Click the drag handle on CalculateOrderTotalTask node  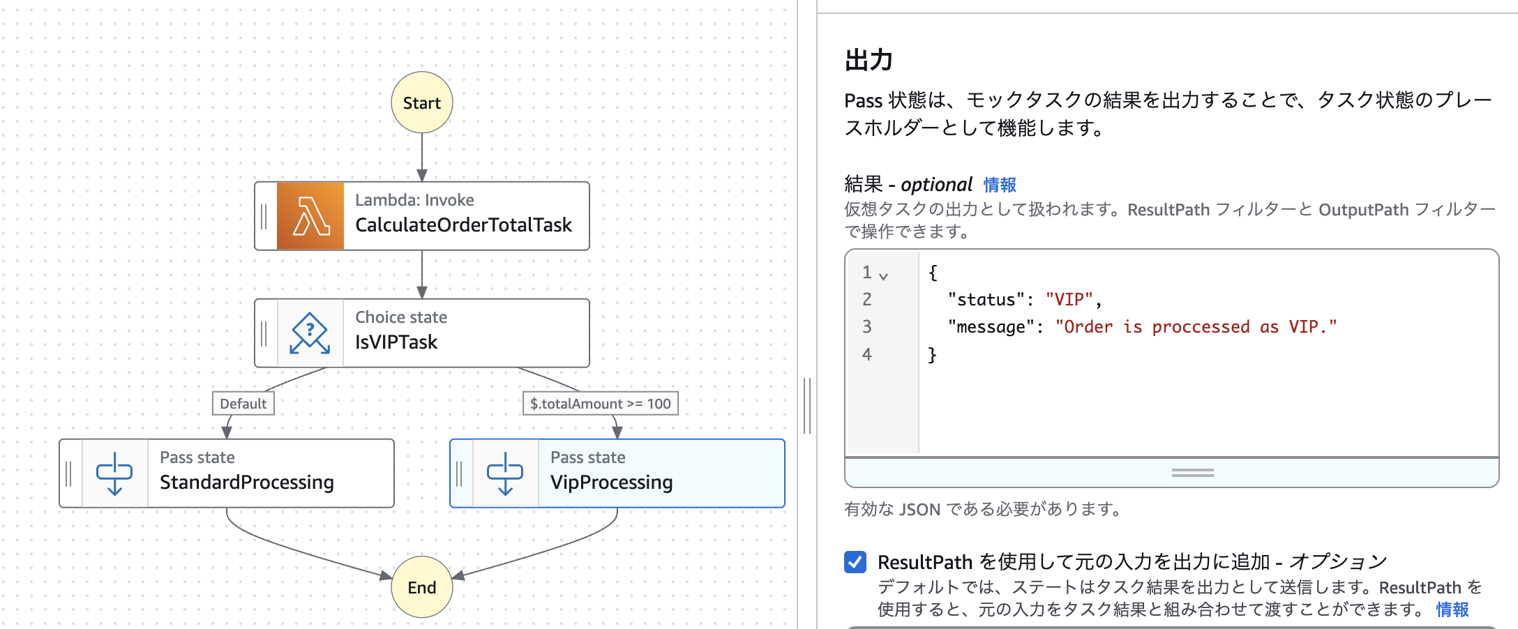(x=264, y=215)
